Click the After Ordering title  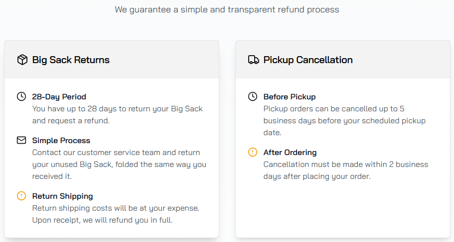290,153
